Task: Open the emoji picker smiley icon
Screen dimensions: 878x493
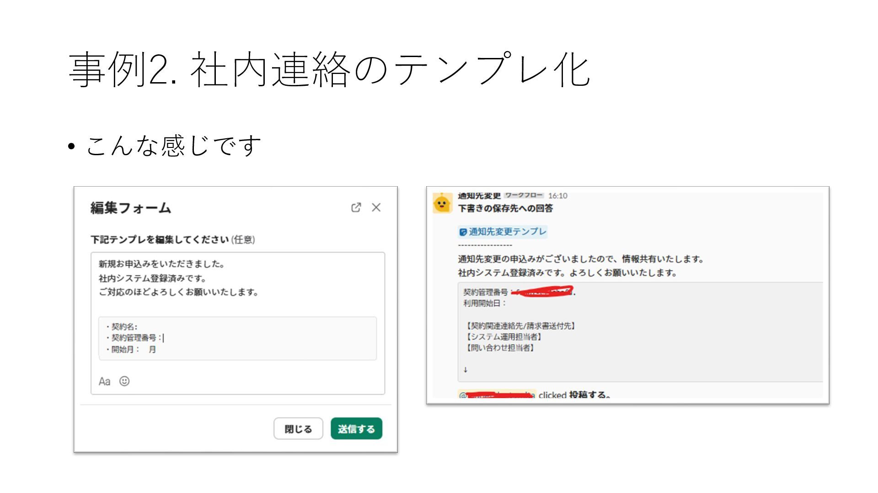Action: (x=124, y=381)
